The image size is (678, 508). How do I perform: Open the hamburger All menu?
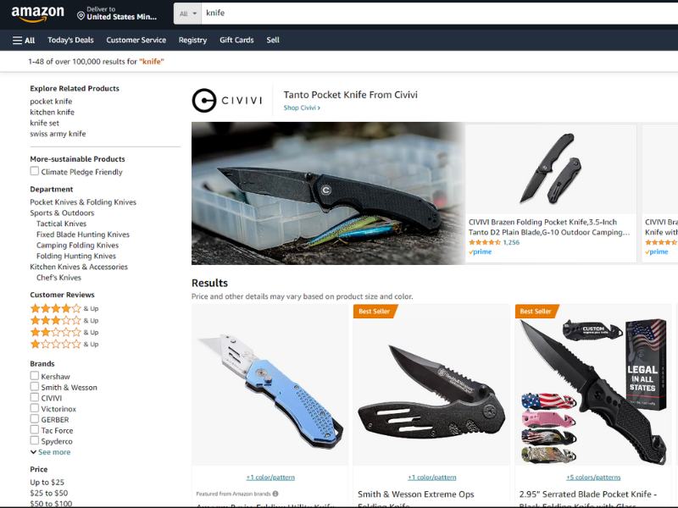click(x=24, y=40)
